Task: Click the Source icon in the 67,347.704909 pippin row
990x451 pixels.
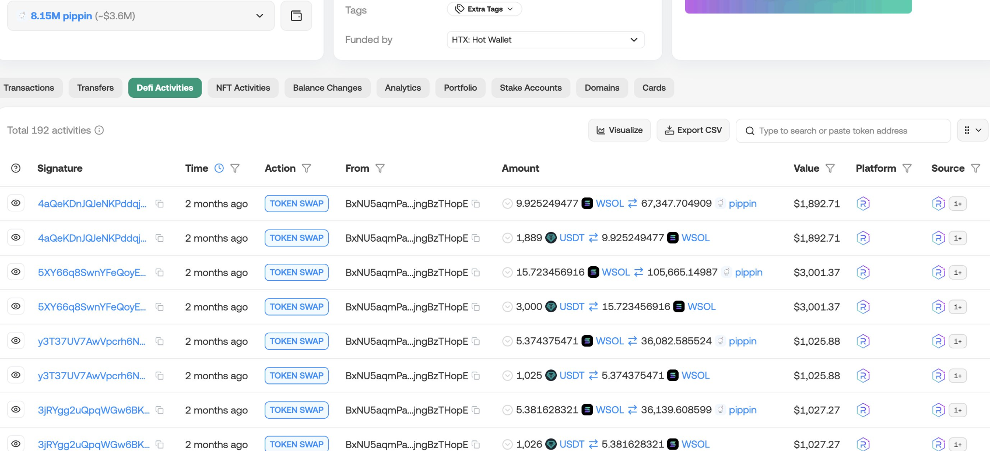Action: pos(938,204)
